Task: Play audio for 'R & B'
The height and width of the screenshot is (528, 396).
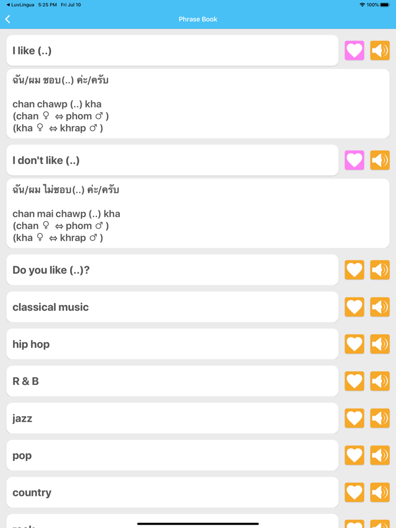Action: (x=380, y=381)
